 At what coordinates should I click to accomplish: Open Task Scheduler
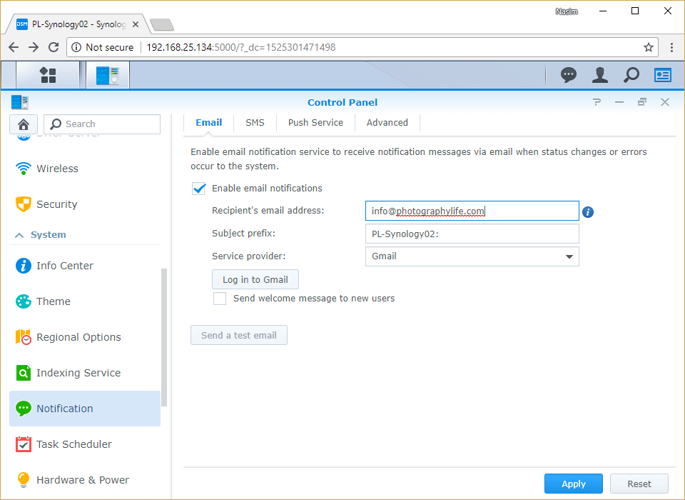[85, 444]
